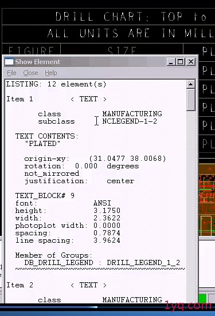This screenshot has width=215, height=316.
Task: Click the scrollbar up arrow
Action: [190, 84]
